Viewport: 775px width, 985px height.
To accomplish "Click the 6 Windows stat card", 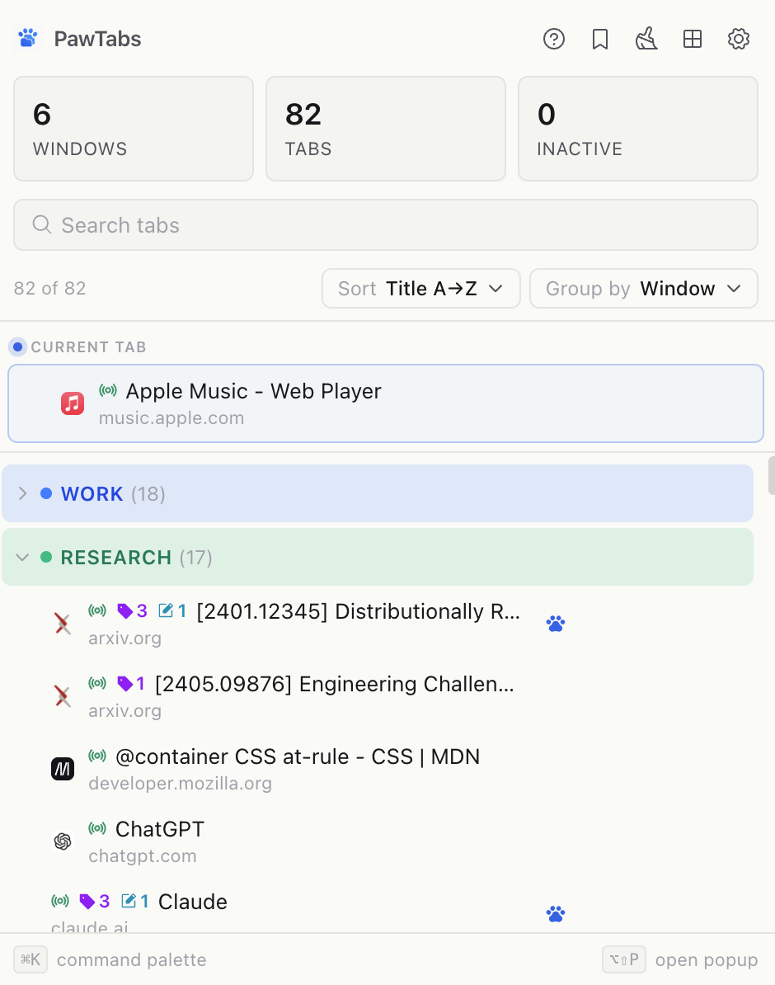I will pos(134,129).
